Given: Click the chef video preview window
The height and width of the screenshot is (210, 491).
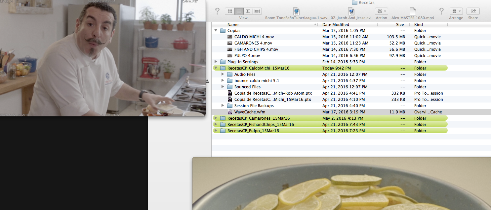Looking at the screenshot, I should [x=103, y=58].
